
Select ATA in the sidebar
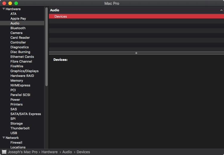pyautogui.click(x=13, y=14)
